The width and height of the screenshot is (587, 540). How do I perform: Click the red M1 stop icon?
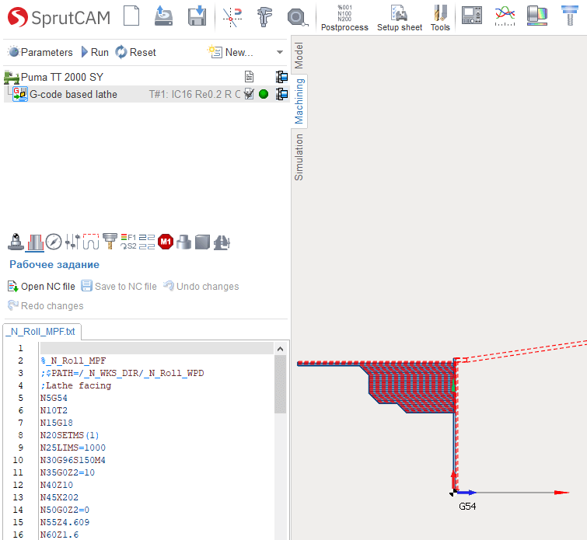pyautogui.click(x=166, y=242)
